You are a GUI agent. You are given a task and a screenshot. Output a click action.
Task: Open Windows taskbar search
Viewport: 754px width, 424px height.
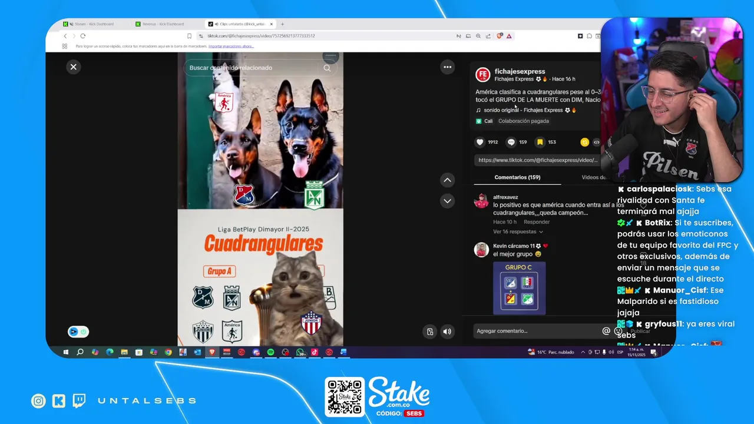point(80,352)
